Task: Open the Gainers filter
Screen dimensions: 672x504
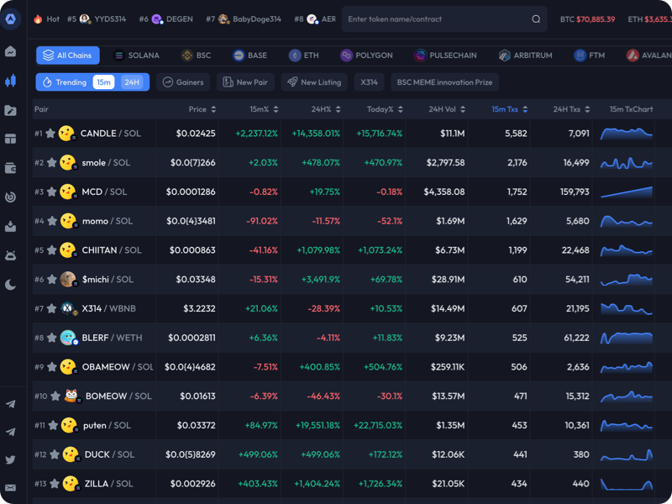Action: tap(183, 82)
